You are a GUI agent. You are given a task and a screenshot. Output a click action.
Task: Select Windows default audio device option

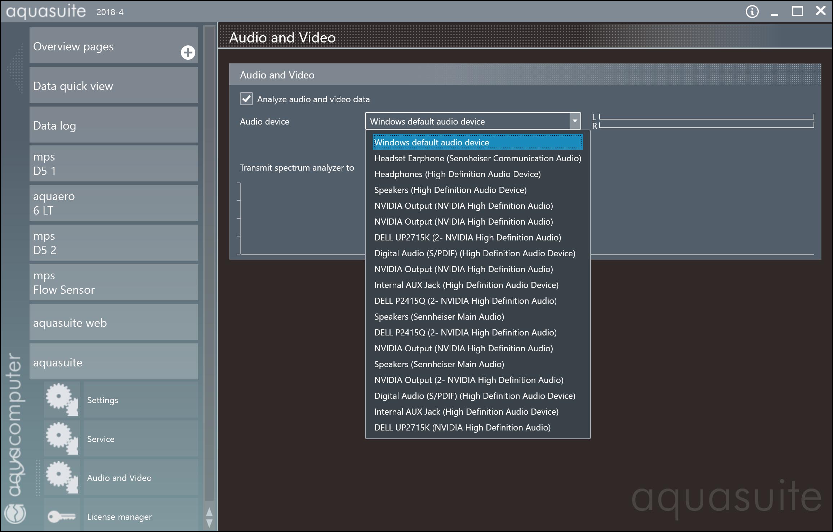[478, 142]
